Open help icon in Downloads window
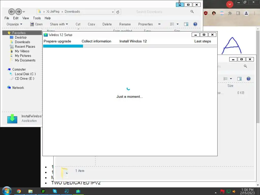 (195, 24)
